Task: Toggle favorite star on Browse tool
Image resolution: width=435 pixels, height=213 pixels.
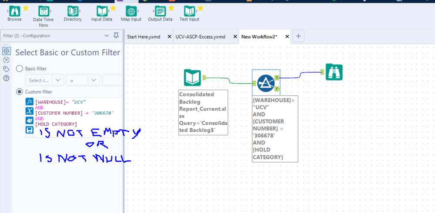Action: coord(26,8)
